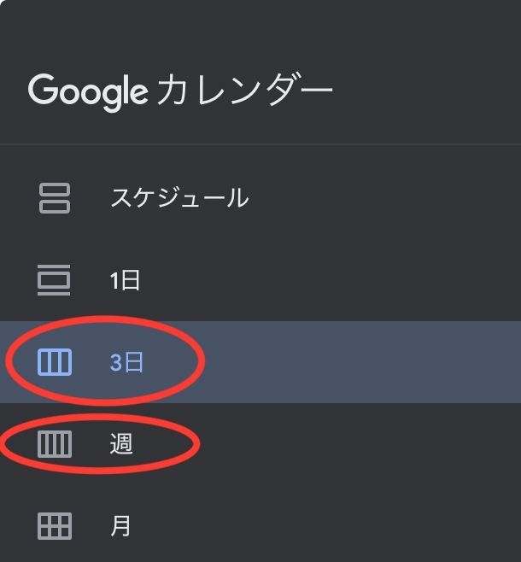The image size is (521, 562).
Task: Open the 月 view text label
Action: pyautogui.click(x=120, y=525)
